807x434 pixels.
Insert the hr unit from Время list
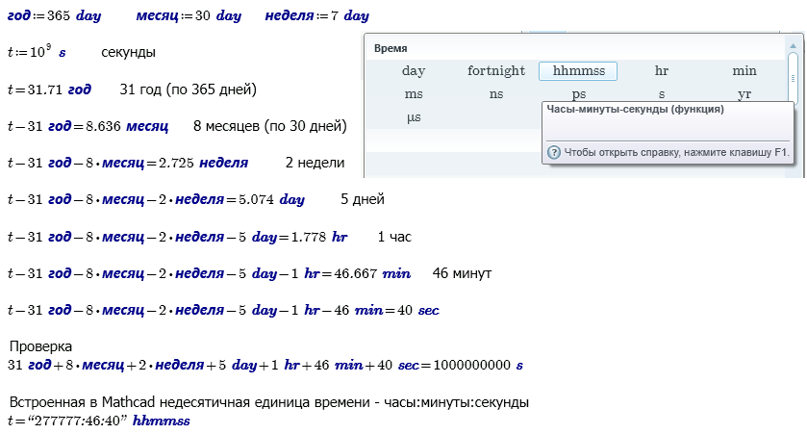(662, 70)
